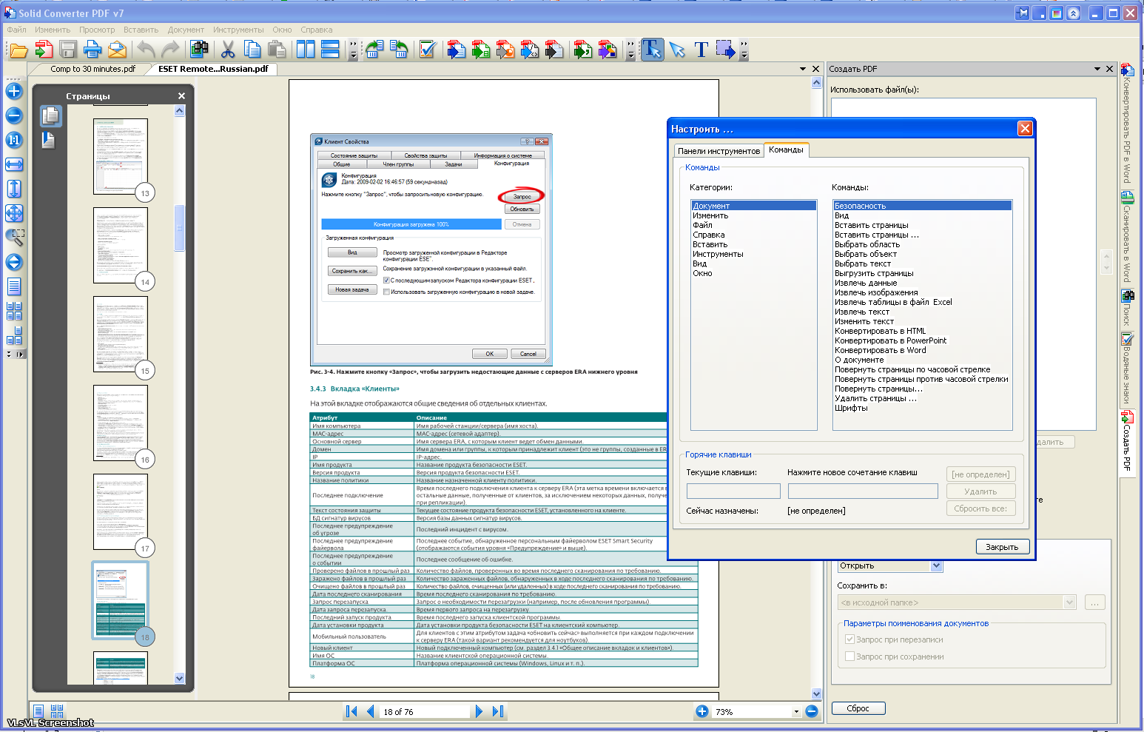Select page 14 thumbnail
1144x732 pixels.
121,244
